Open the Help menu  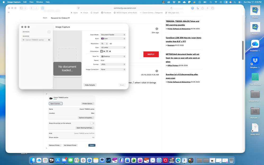coord(48,2)
